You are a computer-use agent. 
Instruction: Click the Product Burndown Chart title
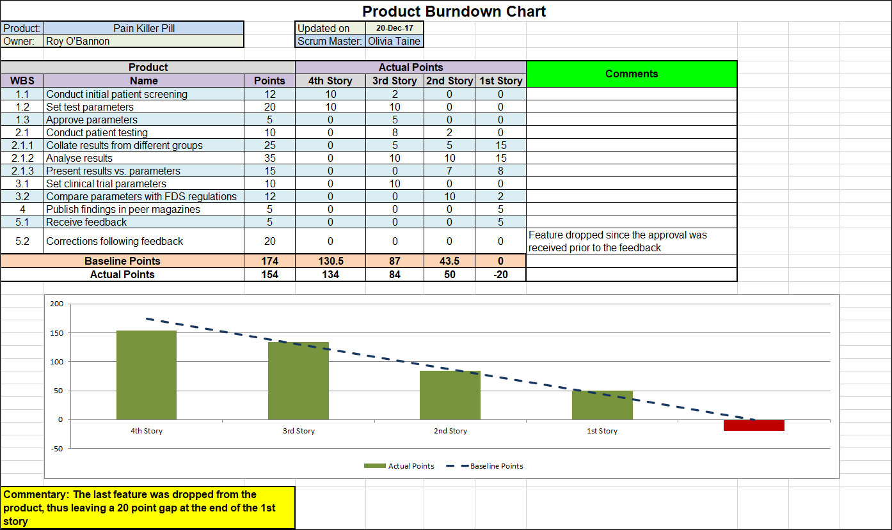point(454,11)
